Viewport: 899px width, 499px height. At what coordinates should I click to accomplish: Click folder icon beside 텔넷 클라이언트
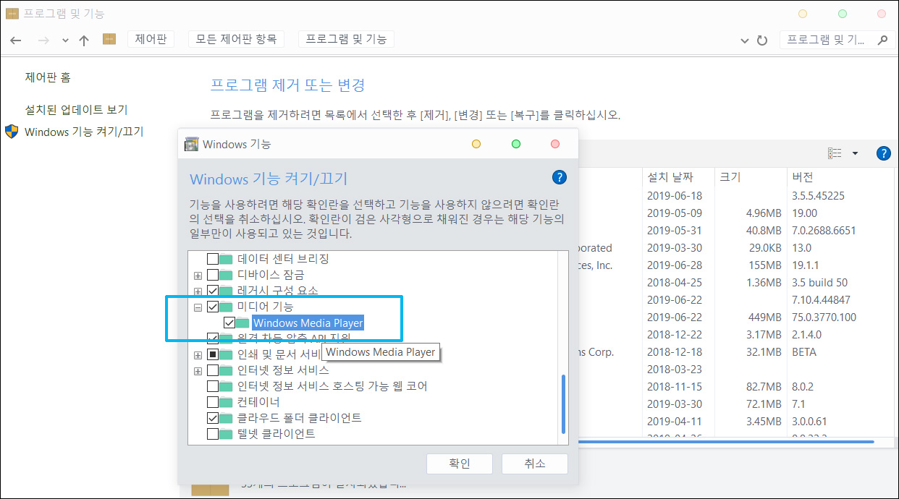227,434
